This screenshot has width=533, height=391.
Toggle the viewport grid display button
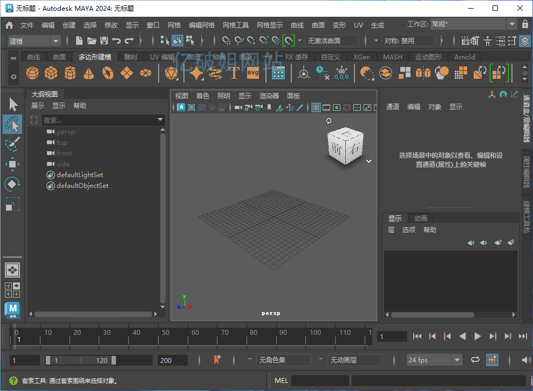(316, 107)
